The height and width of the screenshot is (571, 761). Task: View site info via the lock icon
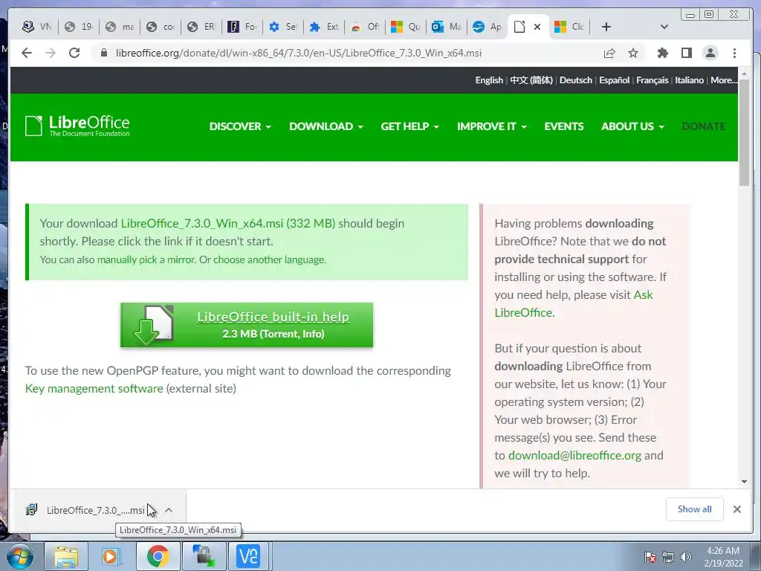click(104, 53)
